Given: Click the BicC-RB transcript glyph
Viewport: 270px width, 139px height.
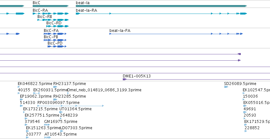Looking at the screenshot, I should click(x=53, y=20).
